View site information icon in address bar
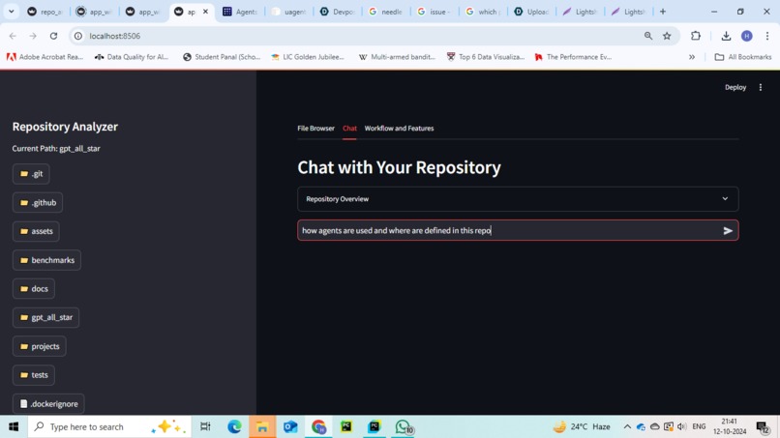 pyautogui.click(x=78, y=36)
